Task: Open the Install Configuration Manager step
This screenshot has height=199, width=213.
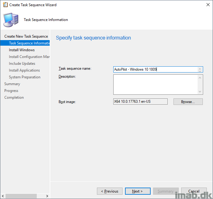Action: 29,57
